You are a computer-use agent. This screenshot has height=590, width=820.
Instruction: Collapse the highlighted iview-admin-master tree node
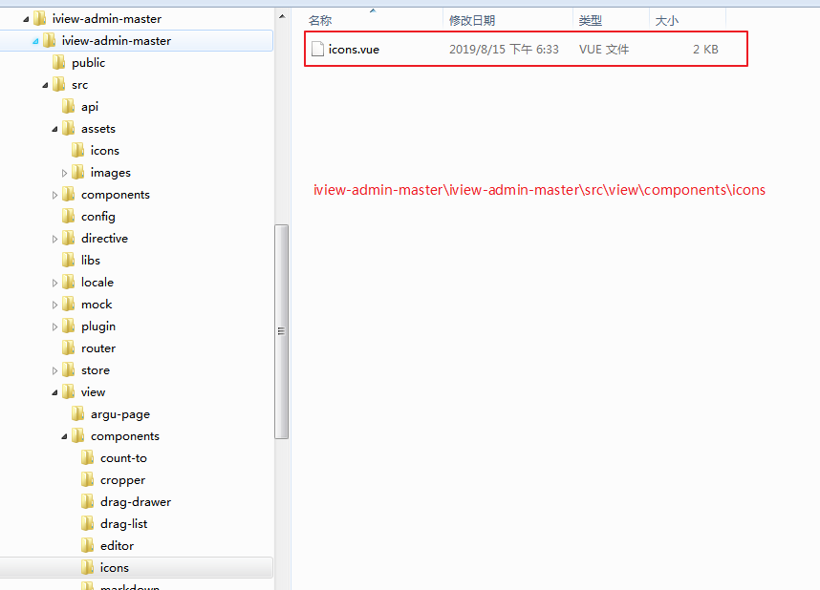coord(35,41)
